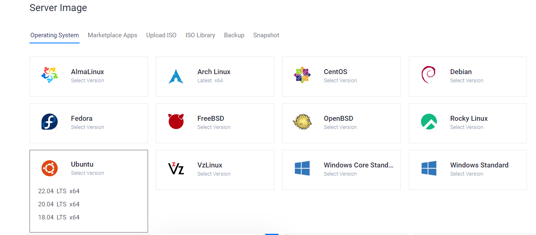Viewport: 536px width, 235px height.
Task: Open Select Version under Debian
Action: click(467, 81)
